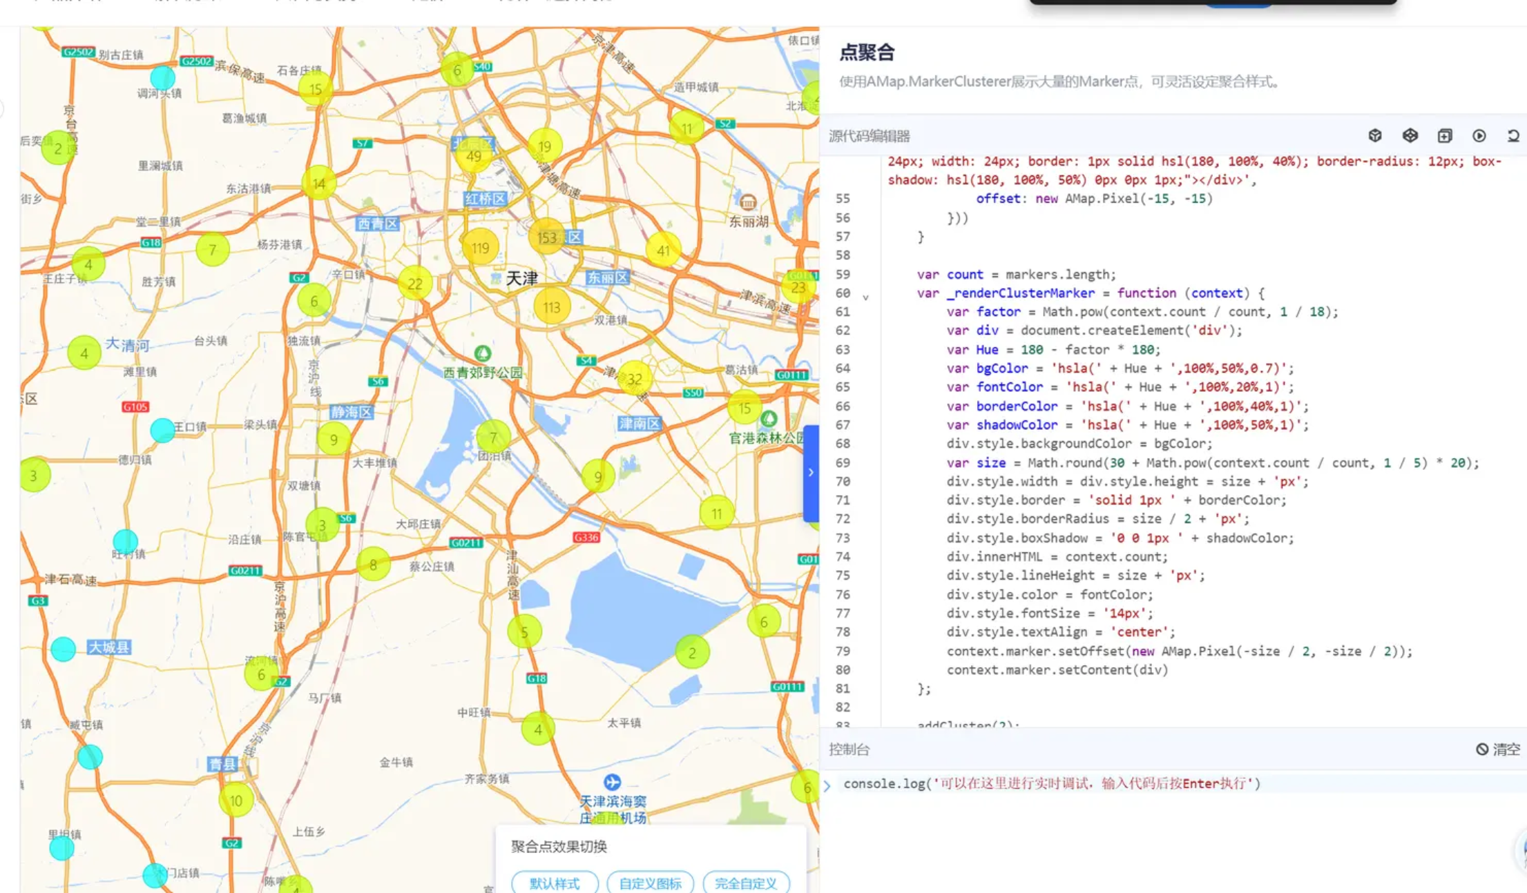Click the cluster marker labeled 113

pos(551,306)
